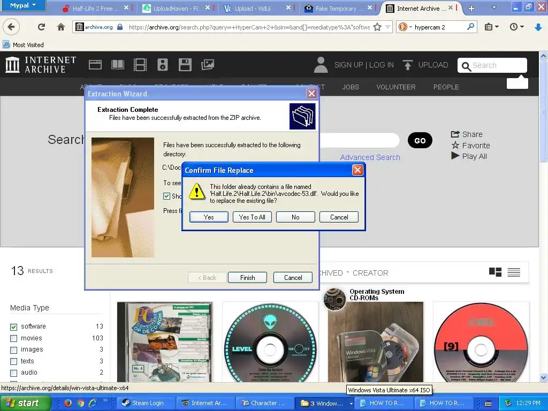Click Cancel in the Extraction Wizard
The height and width of the screenshot is (411, 548).
293,278
